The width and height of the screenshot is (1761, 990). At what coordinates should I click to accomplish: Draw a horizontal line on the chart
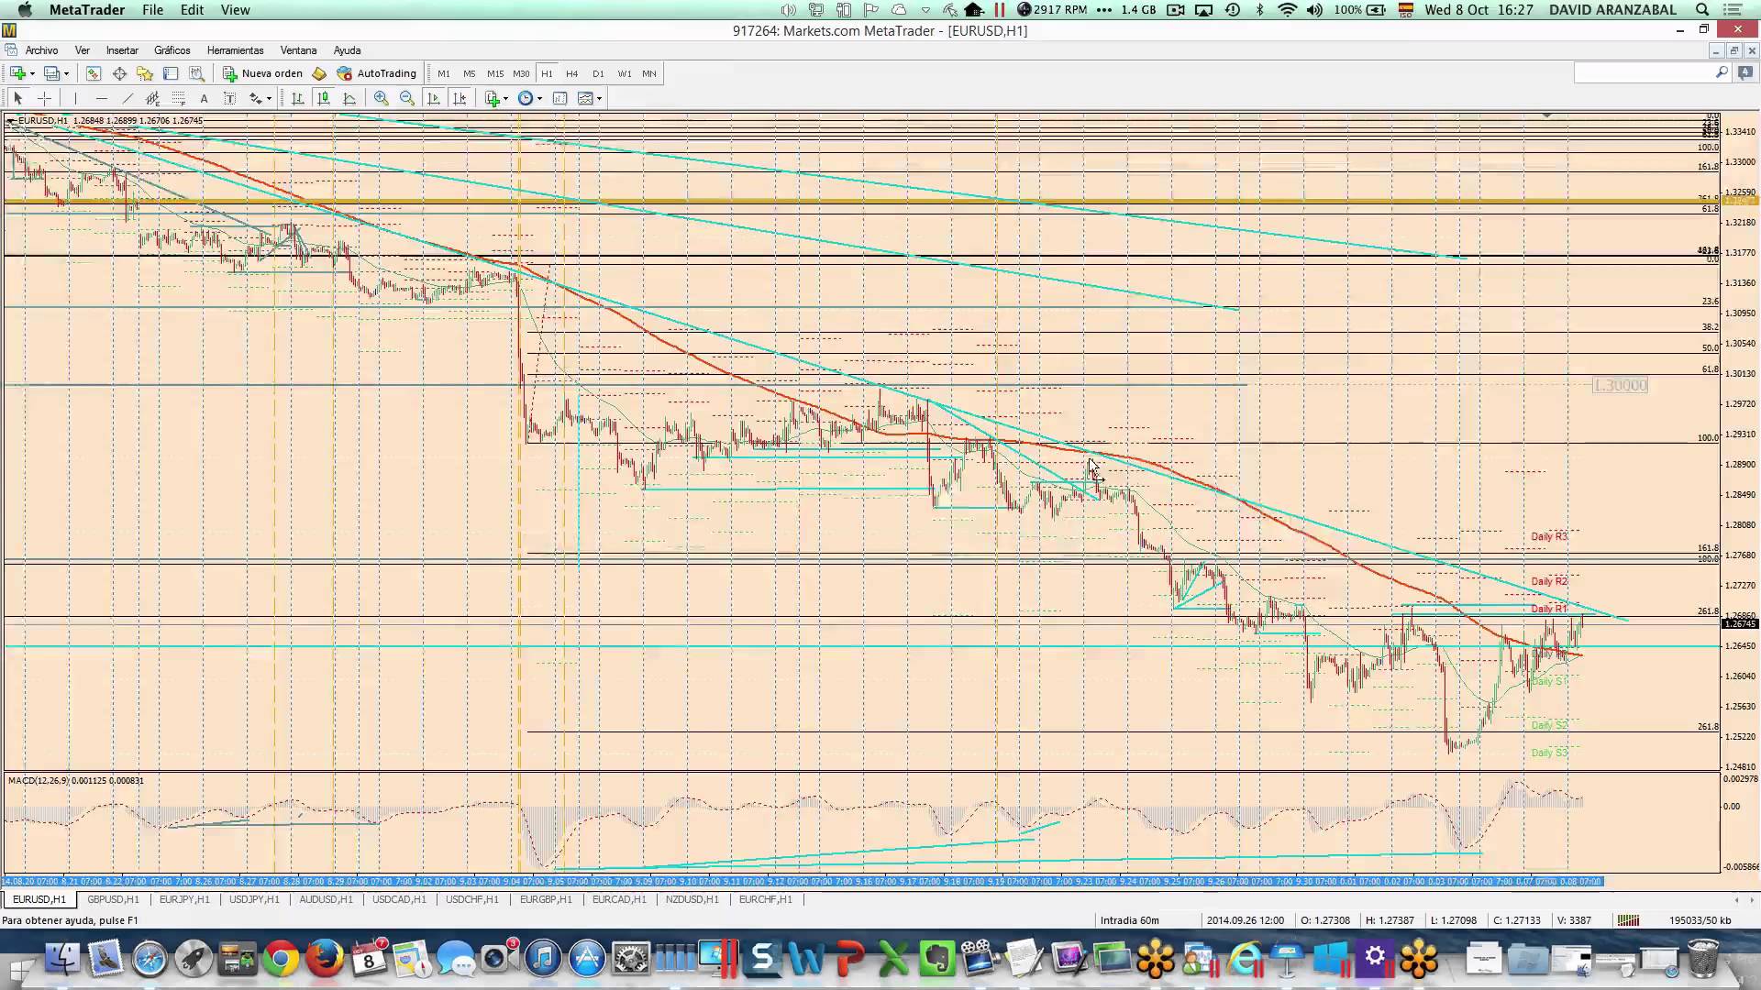(101, 98)
